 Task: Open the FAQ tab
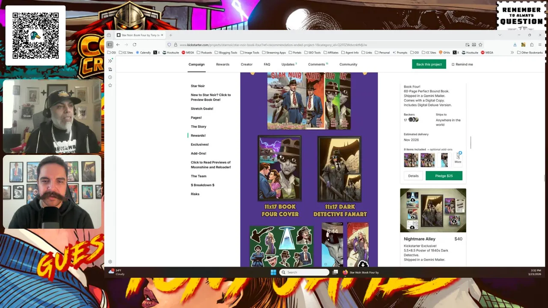[267, 64]
